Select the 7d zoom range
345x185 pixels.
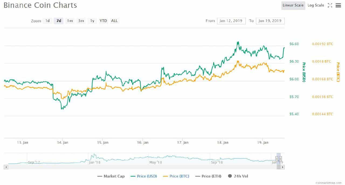point(59,21)
